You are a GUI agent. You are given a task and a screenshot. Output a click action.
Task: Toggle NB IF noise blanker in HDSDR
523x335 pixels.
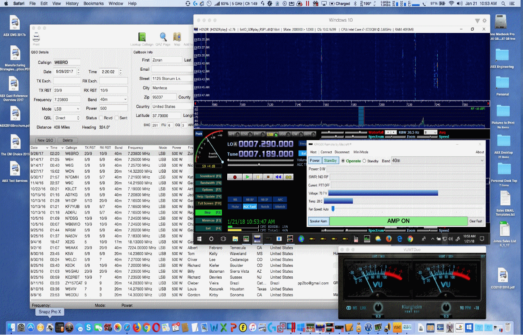click(x=264, y=200)
